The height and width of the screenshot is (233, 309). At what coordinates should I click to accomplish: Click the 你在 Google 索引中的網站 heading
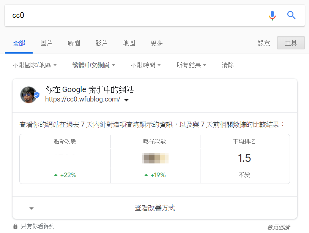tap(90, 90)
